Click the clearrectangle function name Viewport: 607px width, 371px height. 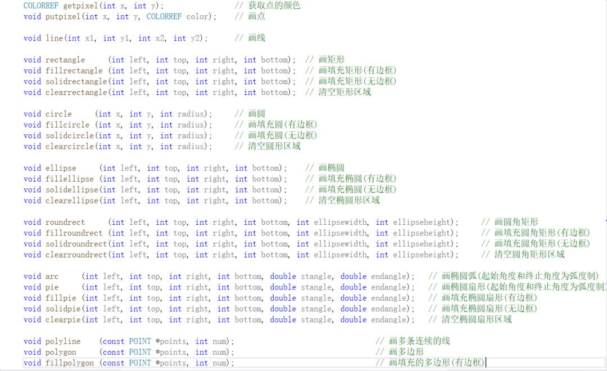pyautogui.click(x=76, y=93)
